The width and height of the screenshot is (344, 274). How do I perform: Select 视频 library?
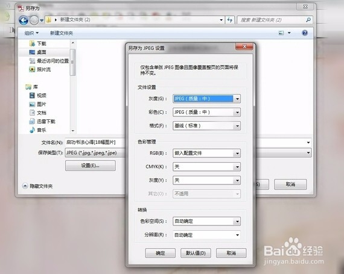(38, 95)
